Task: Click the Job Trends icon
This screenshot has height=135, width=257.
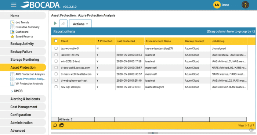Action: 12,22
